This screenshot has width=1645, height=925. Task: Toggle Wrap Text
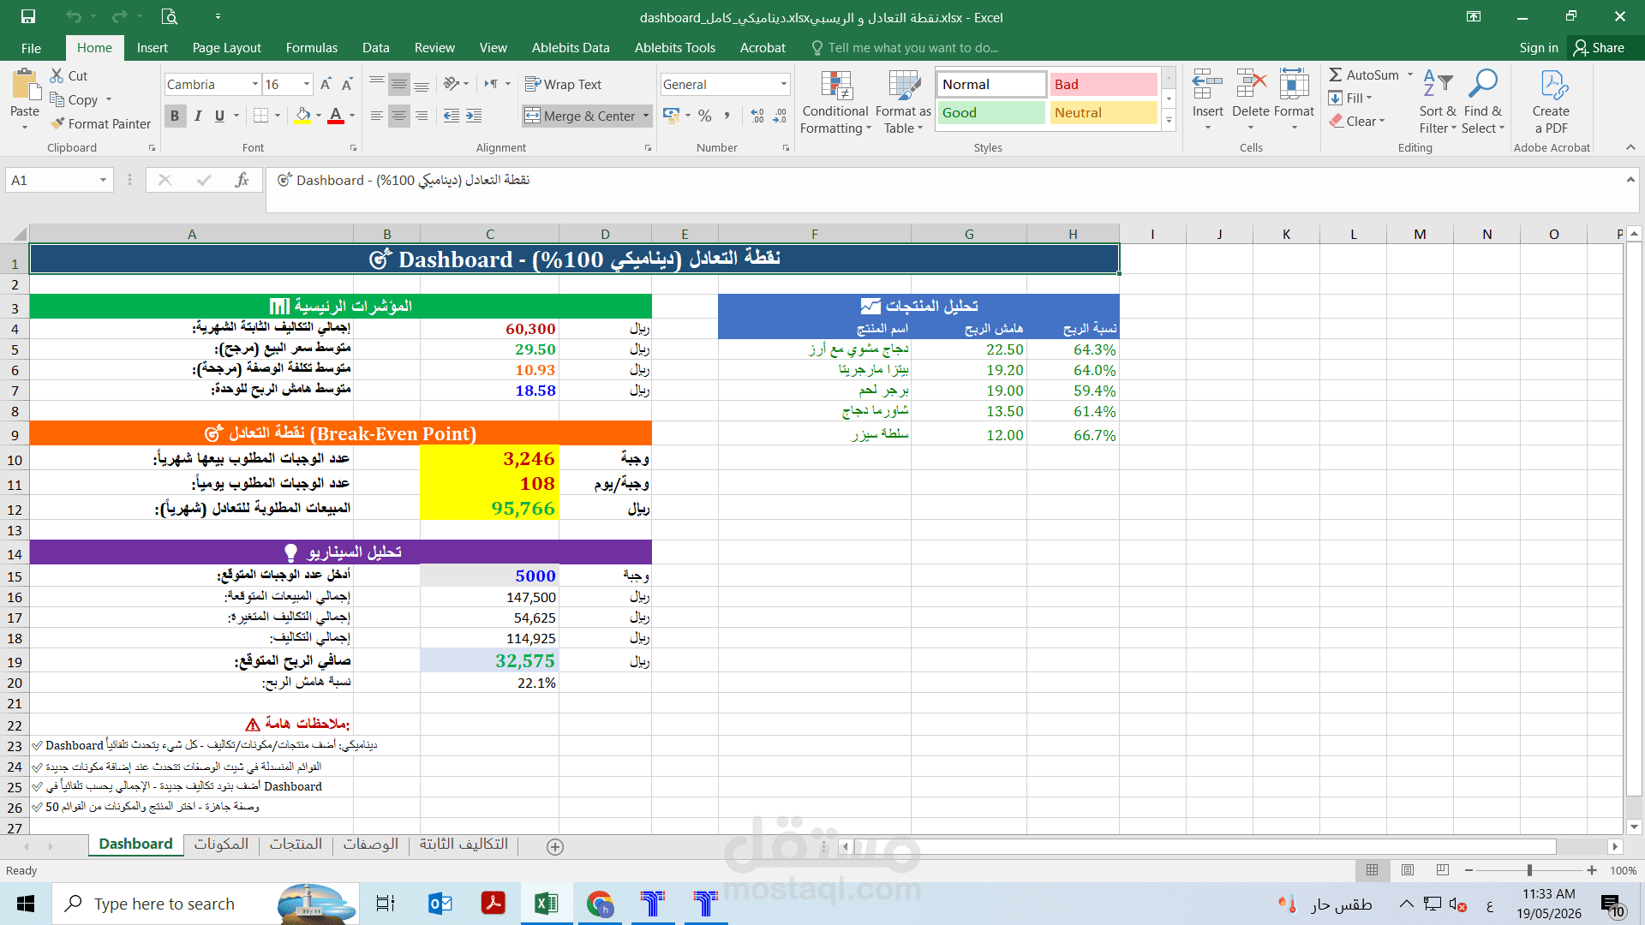point(563,84)
